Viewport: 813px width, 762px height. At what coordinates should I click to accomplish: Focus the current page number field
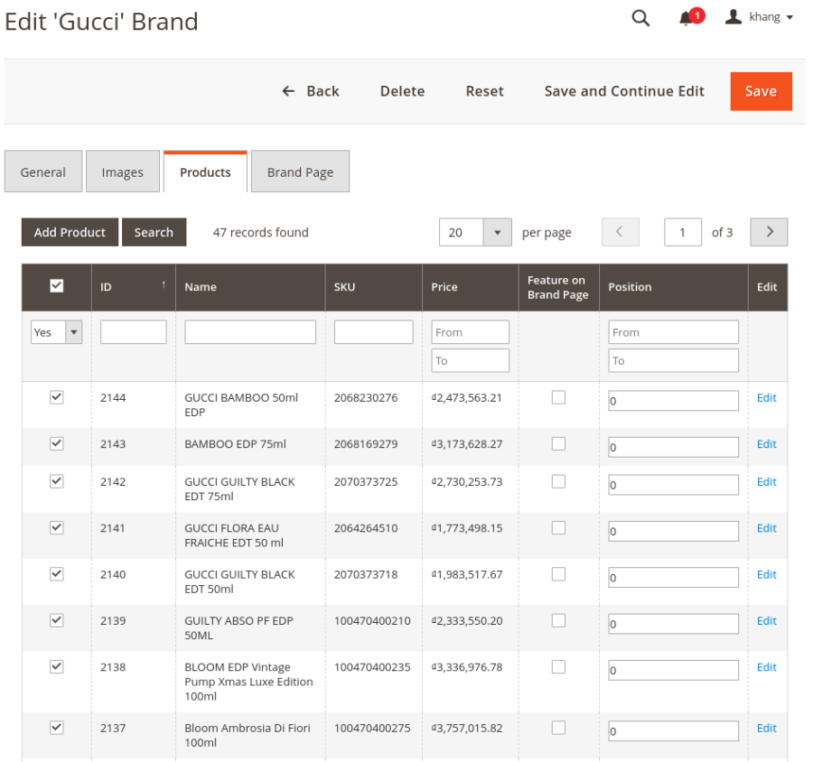(x=683, y=232)
